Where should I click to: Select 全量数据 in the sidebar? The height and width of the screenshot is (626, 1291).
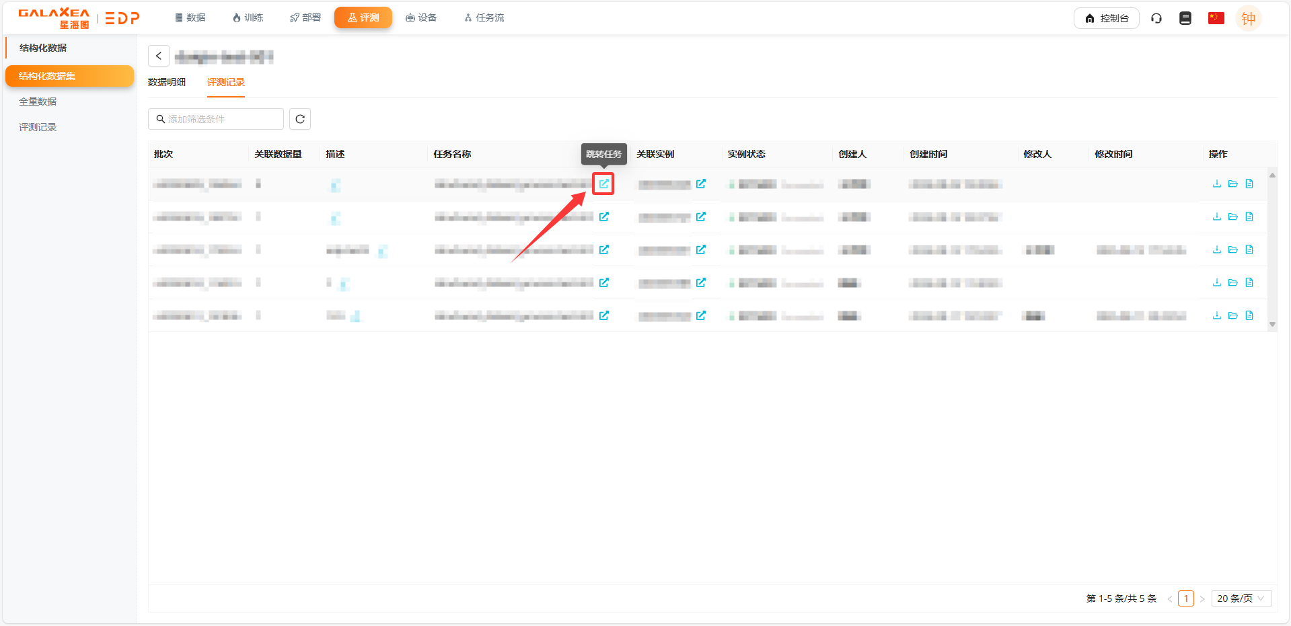pos(38,102)
